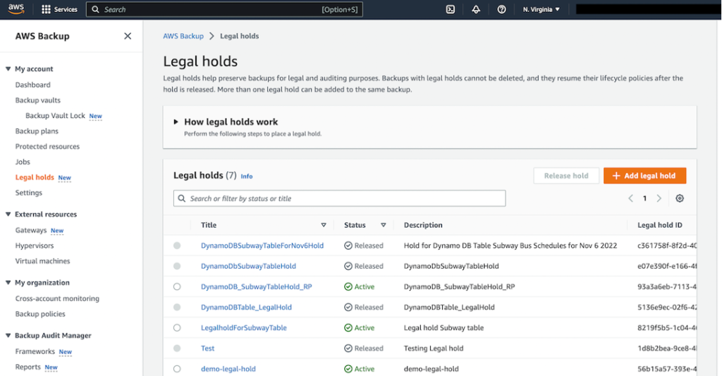The height and width of the screenshot is (376, 722).
Task: Select the DynamoDB_SubwayTableHold_RP radio button
Action: coord(177,286)
